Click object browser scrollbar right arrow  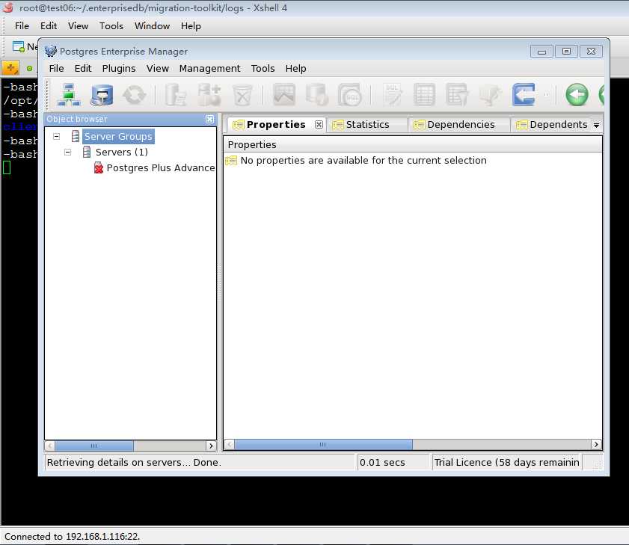(211, 446)
